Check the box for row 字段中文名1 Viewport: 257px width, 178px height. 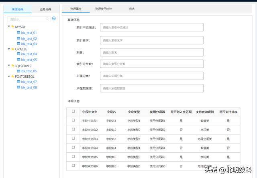(73, 120)
